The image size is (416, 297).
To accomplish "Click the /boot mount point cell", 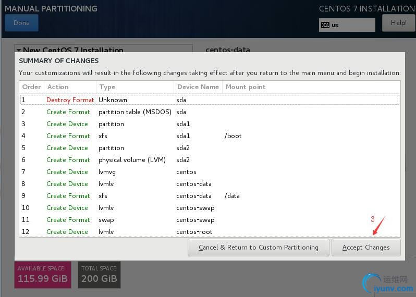I will (x=233, y=136).
